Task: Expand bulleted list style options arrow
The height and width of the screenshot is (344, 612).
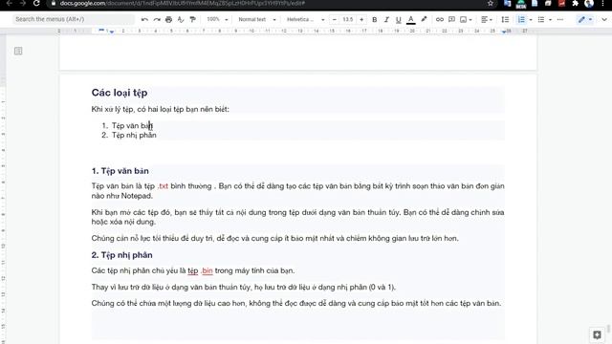Action: click(x=551, y=19)
